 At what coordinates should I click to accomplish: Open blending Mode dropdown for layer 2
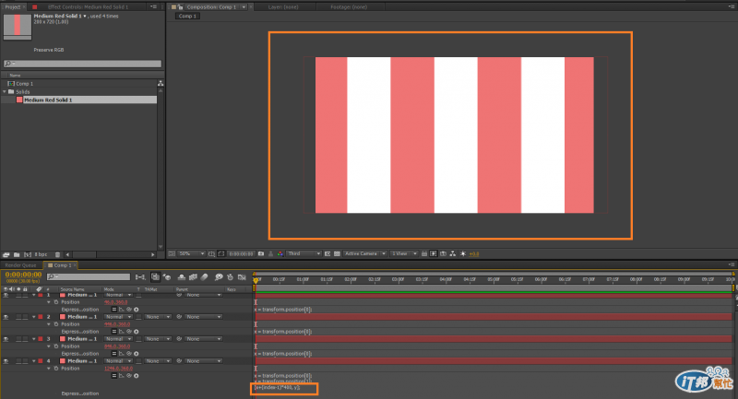coord(118,317)
